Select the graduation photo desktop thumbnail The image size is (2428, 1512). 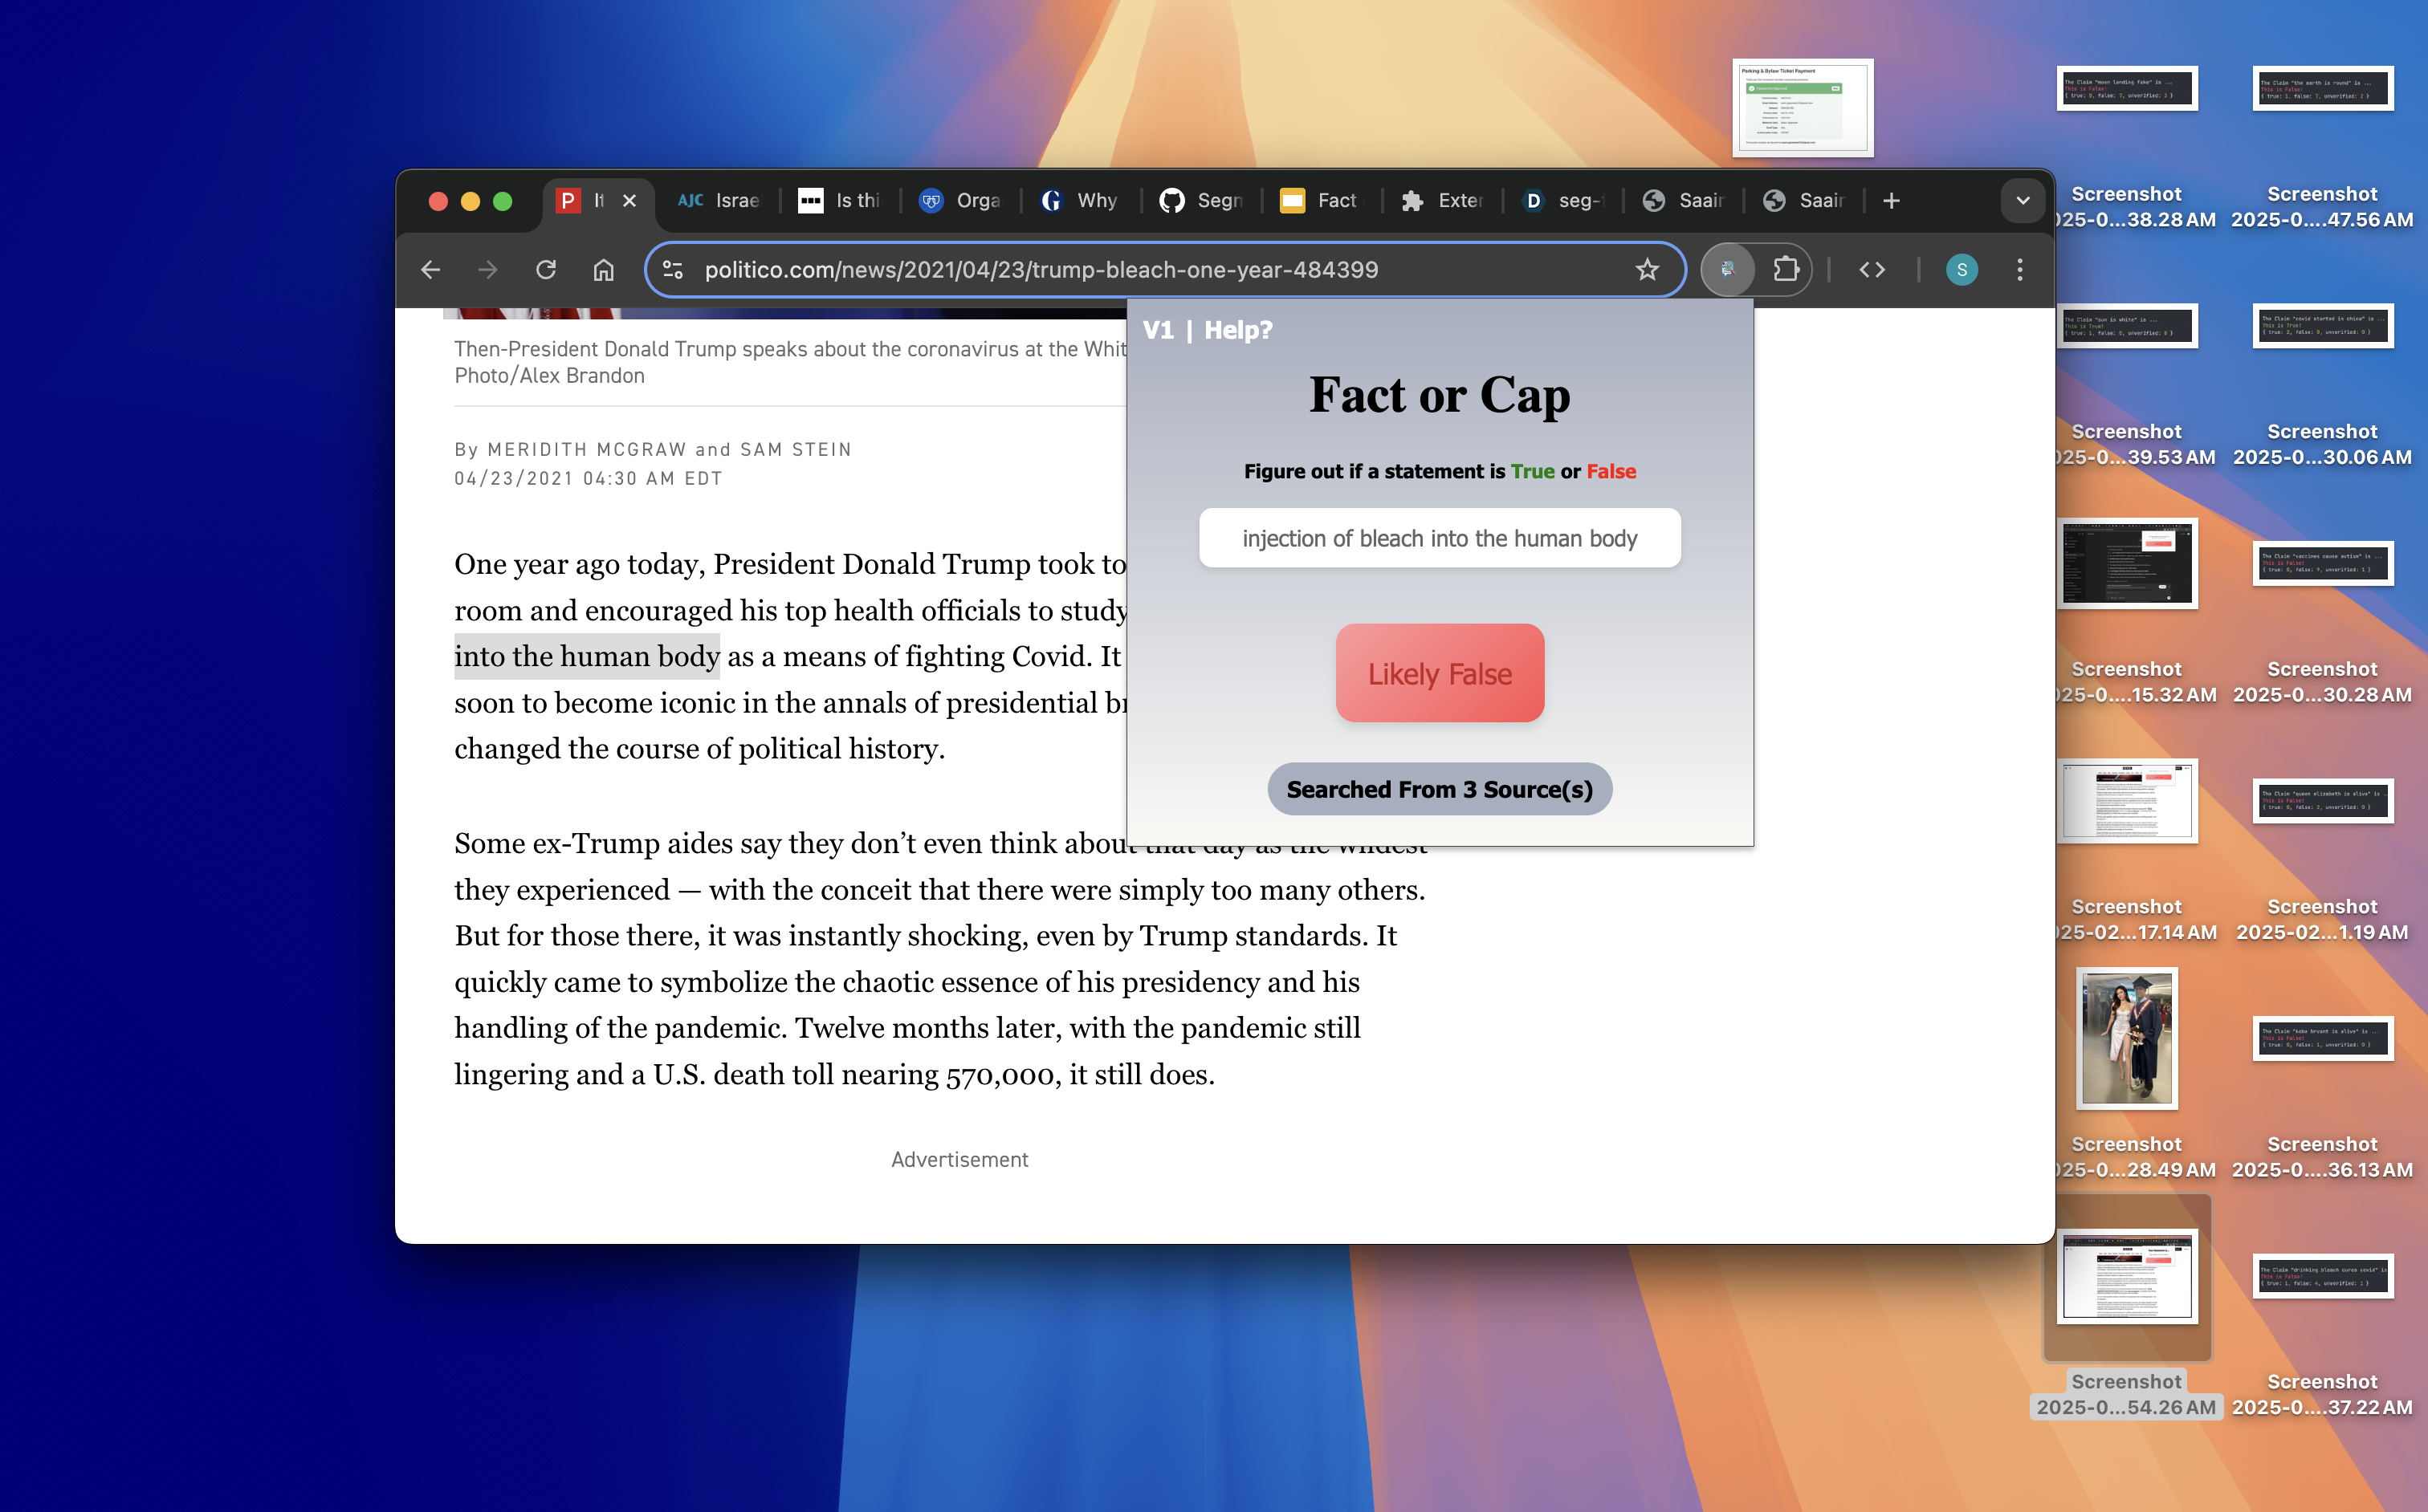[x=2126, y=1038]
